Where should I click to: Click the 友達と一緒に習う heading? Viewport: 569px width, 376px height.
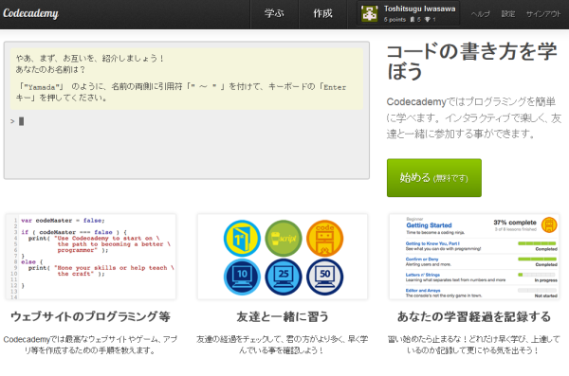283,316
